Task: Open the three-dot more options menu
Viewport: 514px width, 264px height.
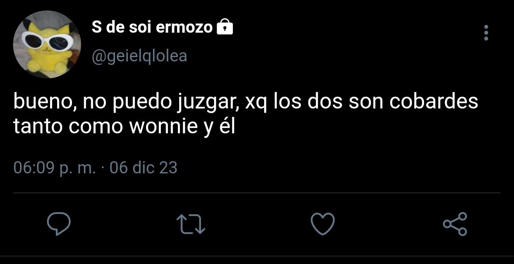Action: click(x=486, y=33)
